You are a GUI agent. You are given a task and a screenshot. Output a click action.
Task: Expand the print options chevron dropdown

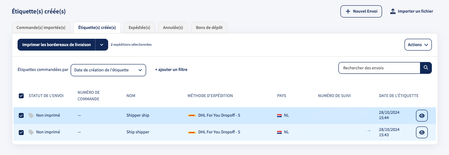[102, 45]
